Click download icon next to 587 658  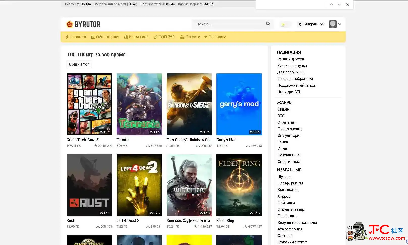coord(148,146)
